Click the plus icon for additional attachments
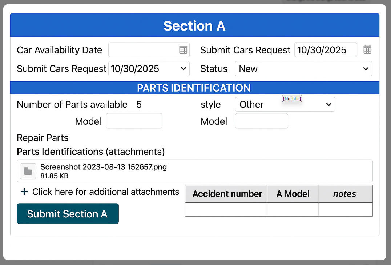The width and height of the screenshot is (391, 265). (x=24, y=192)
